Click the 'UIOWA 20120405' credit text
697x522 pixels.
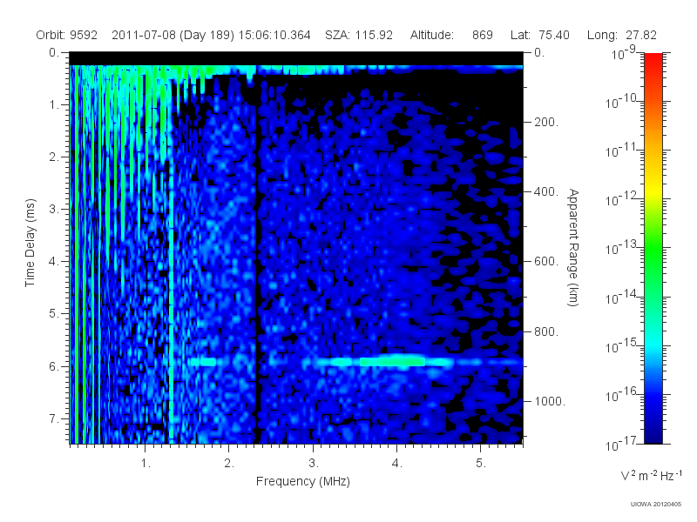point(656,505)
